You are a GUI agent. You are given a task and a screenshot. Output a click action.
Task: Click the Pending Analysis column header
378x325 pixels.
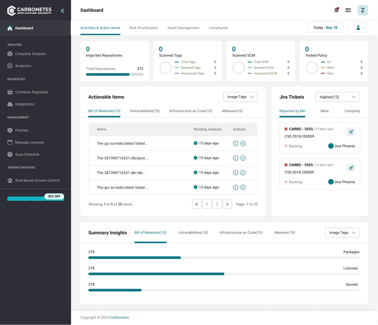point(207,129)
